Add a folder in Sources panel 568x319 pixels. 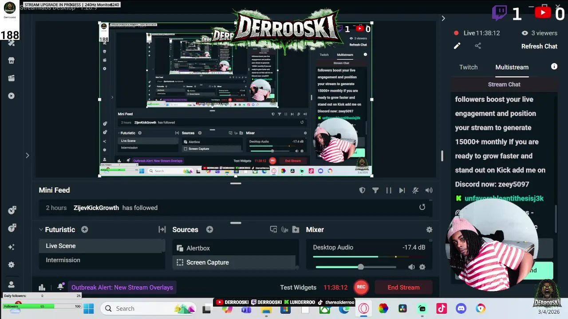296,230
